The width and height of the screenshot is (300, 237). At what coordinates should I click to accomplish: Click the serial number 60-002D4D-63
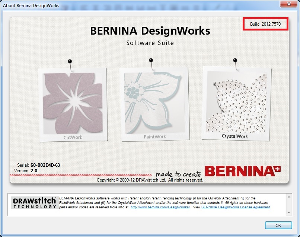click(45, 165)
